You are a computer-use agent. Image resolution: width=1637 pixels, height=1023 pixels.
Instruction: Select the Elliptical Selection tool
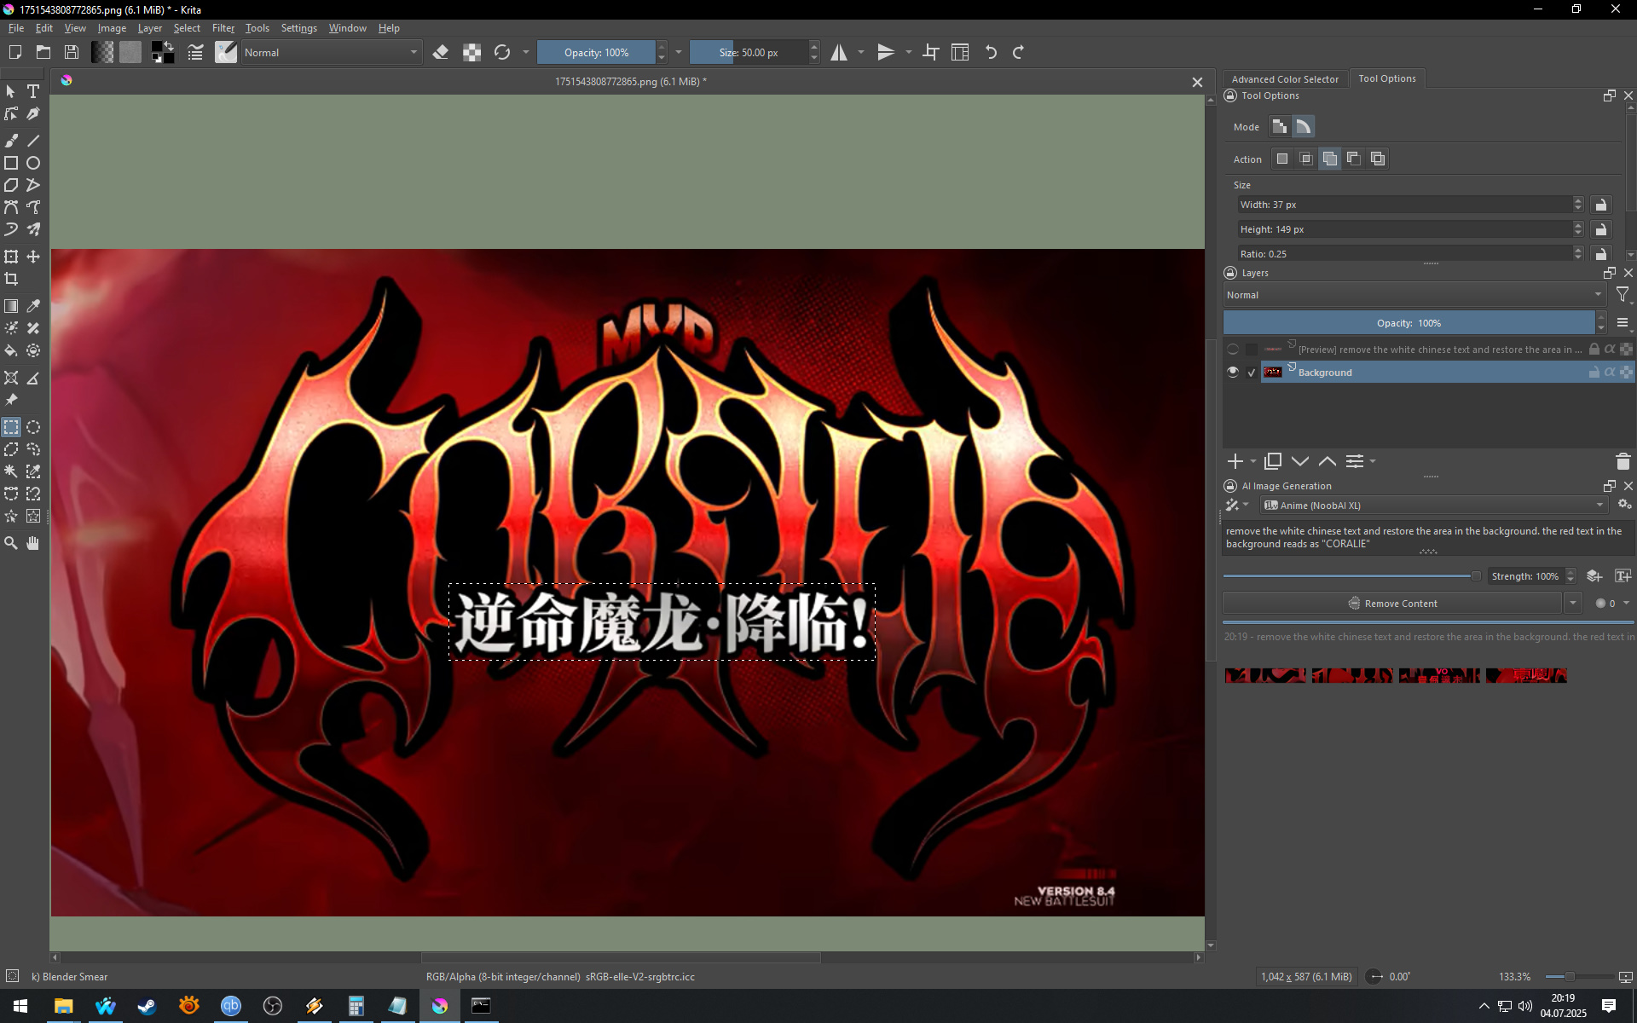(33, 427)
